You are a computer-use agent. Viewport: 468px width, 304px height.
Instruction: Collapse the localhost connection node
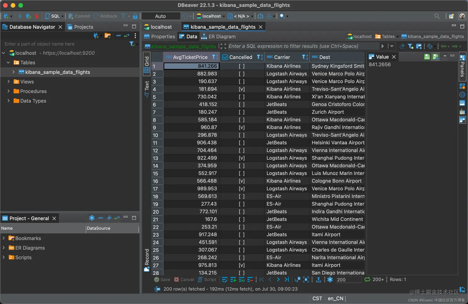pos(3,53)
